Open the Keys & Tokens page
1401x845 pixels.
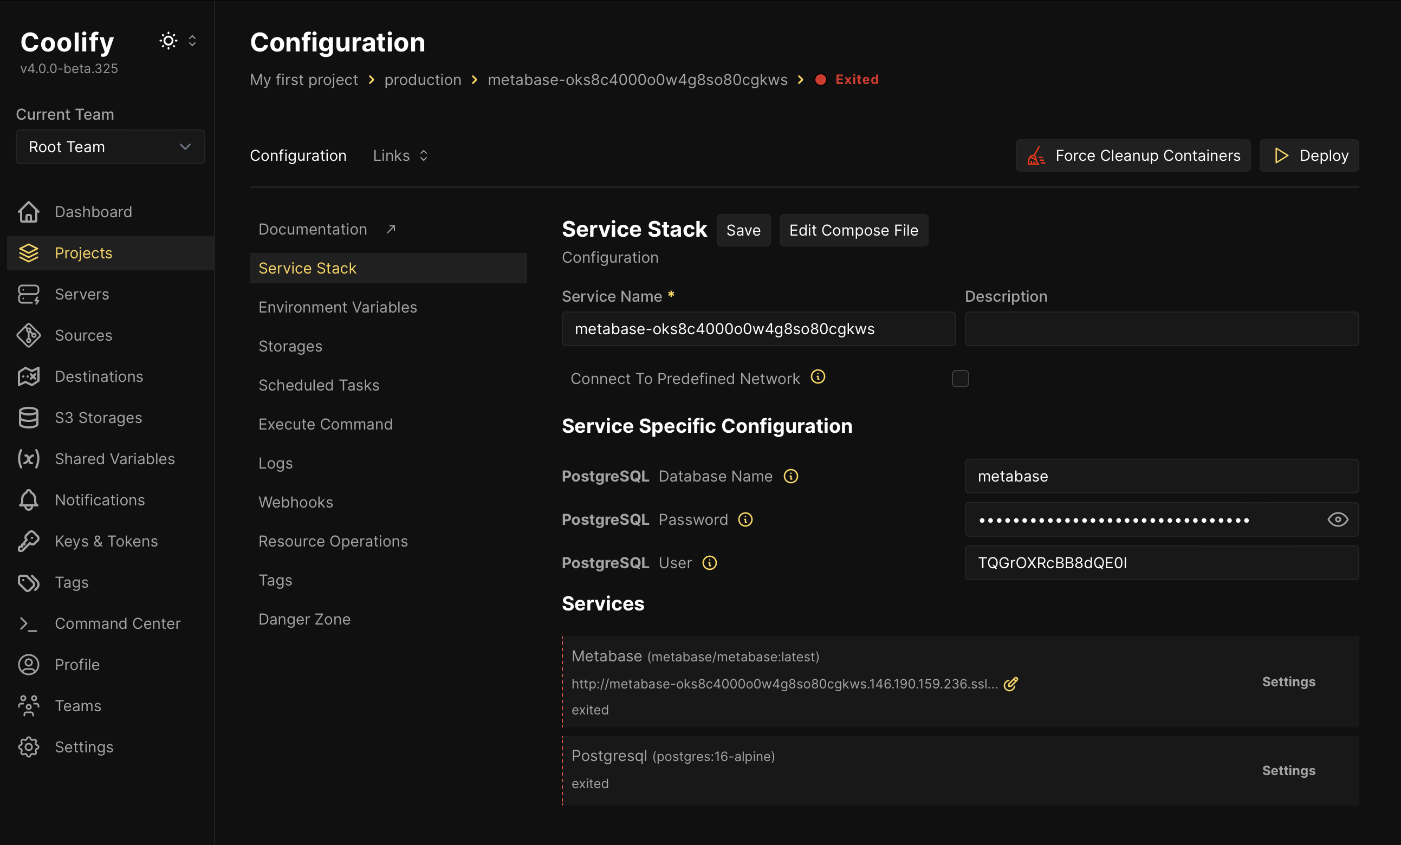[x=106, y=541]
